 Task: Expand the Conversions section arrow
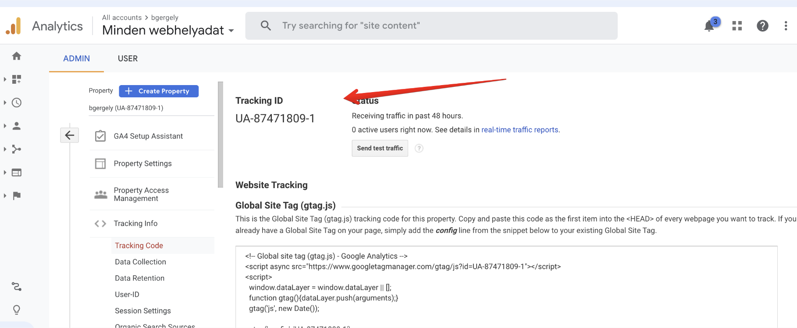point(5,196)
